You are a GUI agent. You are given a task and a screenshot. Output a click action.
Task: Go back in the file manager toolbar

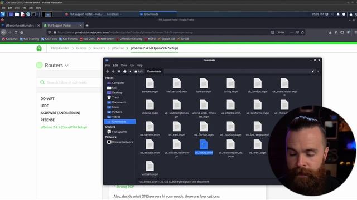pyautogui.click(x=108, y=71)
